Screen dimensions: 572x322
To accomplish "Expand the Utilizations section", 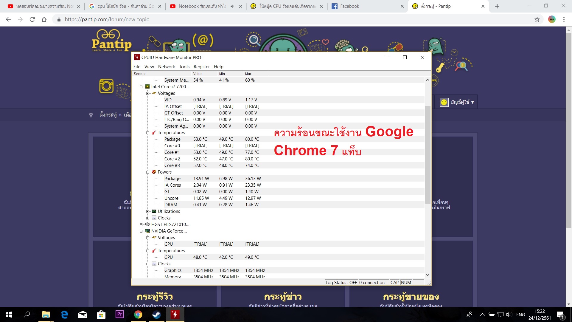I will click(x=147, y=211).
